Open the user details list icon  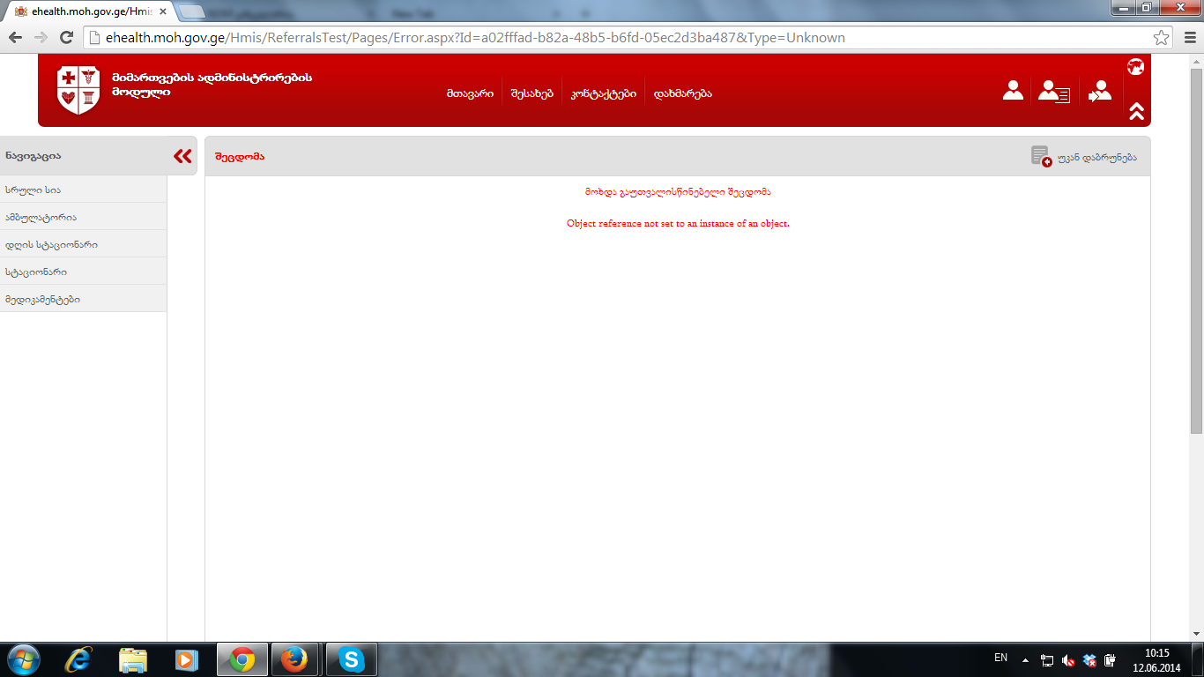pyautogui.click(x=1053, y=91)
